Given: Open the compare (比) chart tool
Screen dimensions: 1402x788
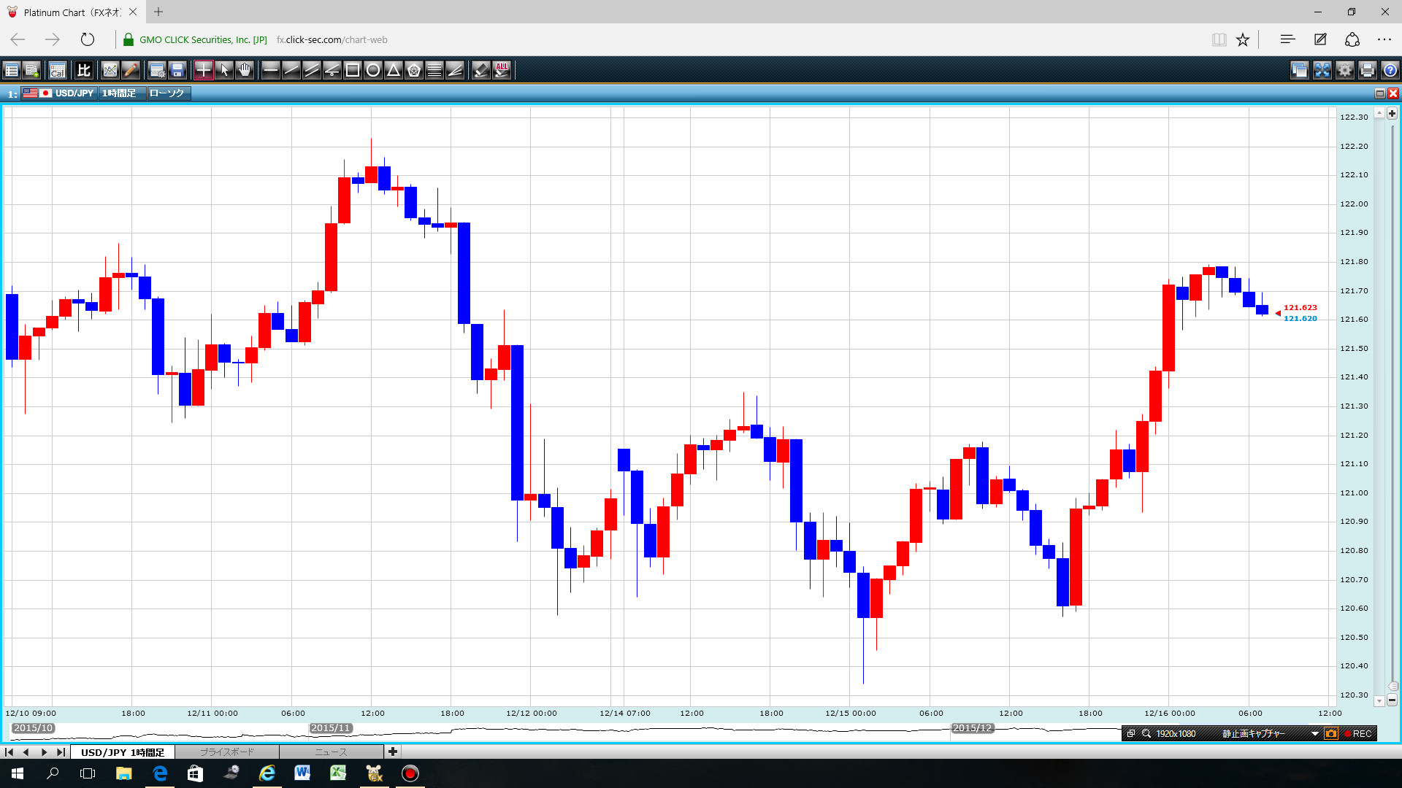Looking at the screenshot, I should 84,70.
